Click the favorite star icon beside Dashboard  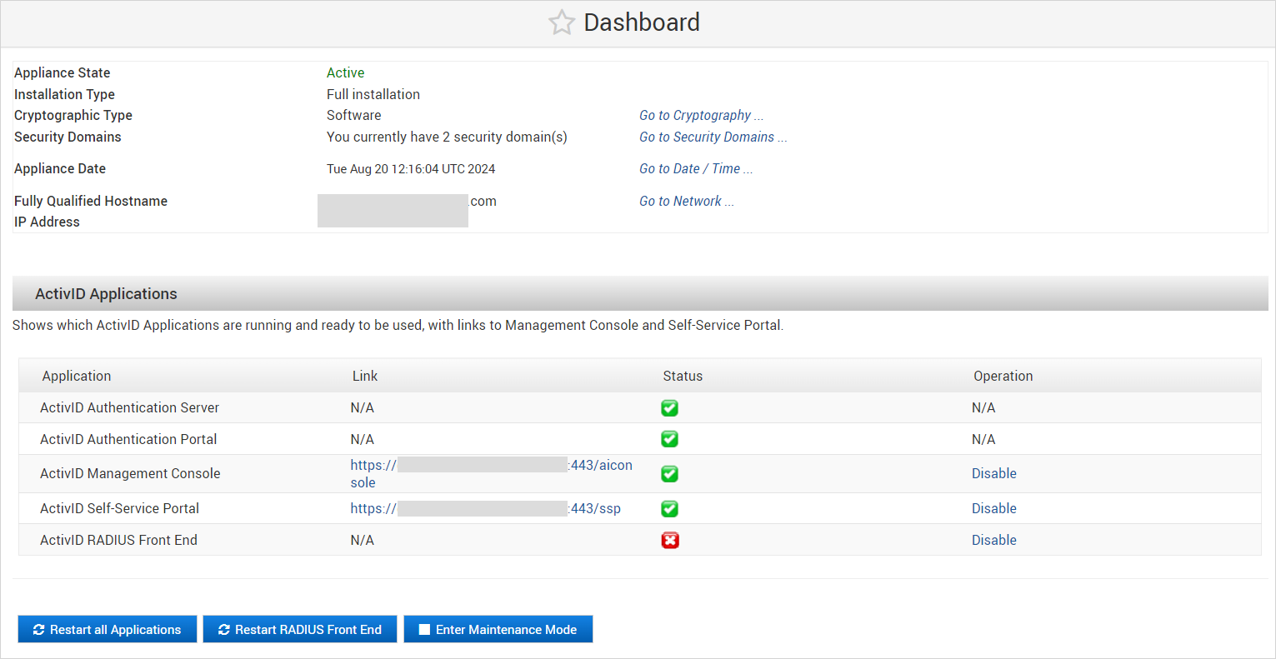click(x=561, y=22)
